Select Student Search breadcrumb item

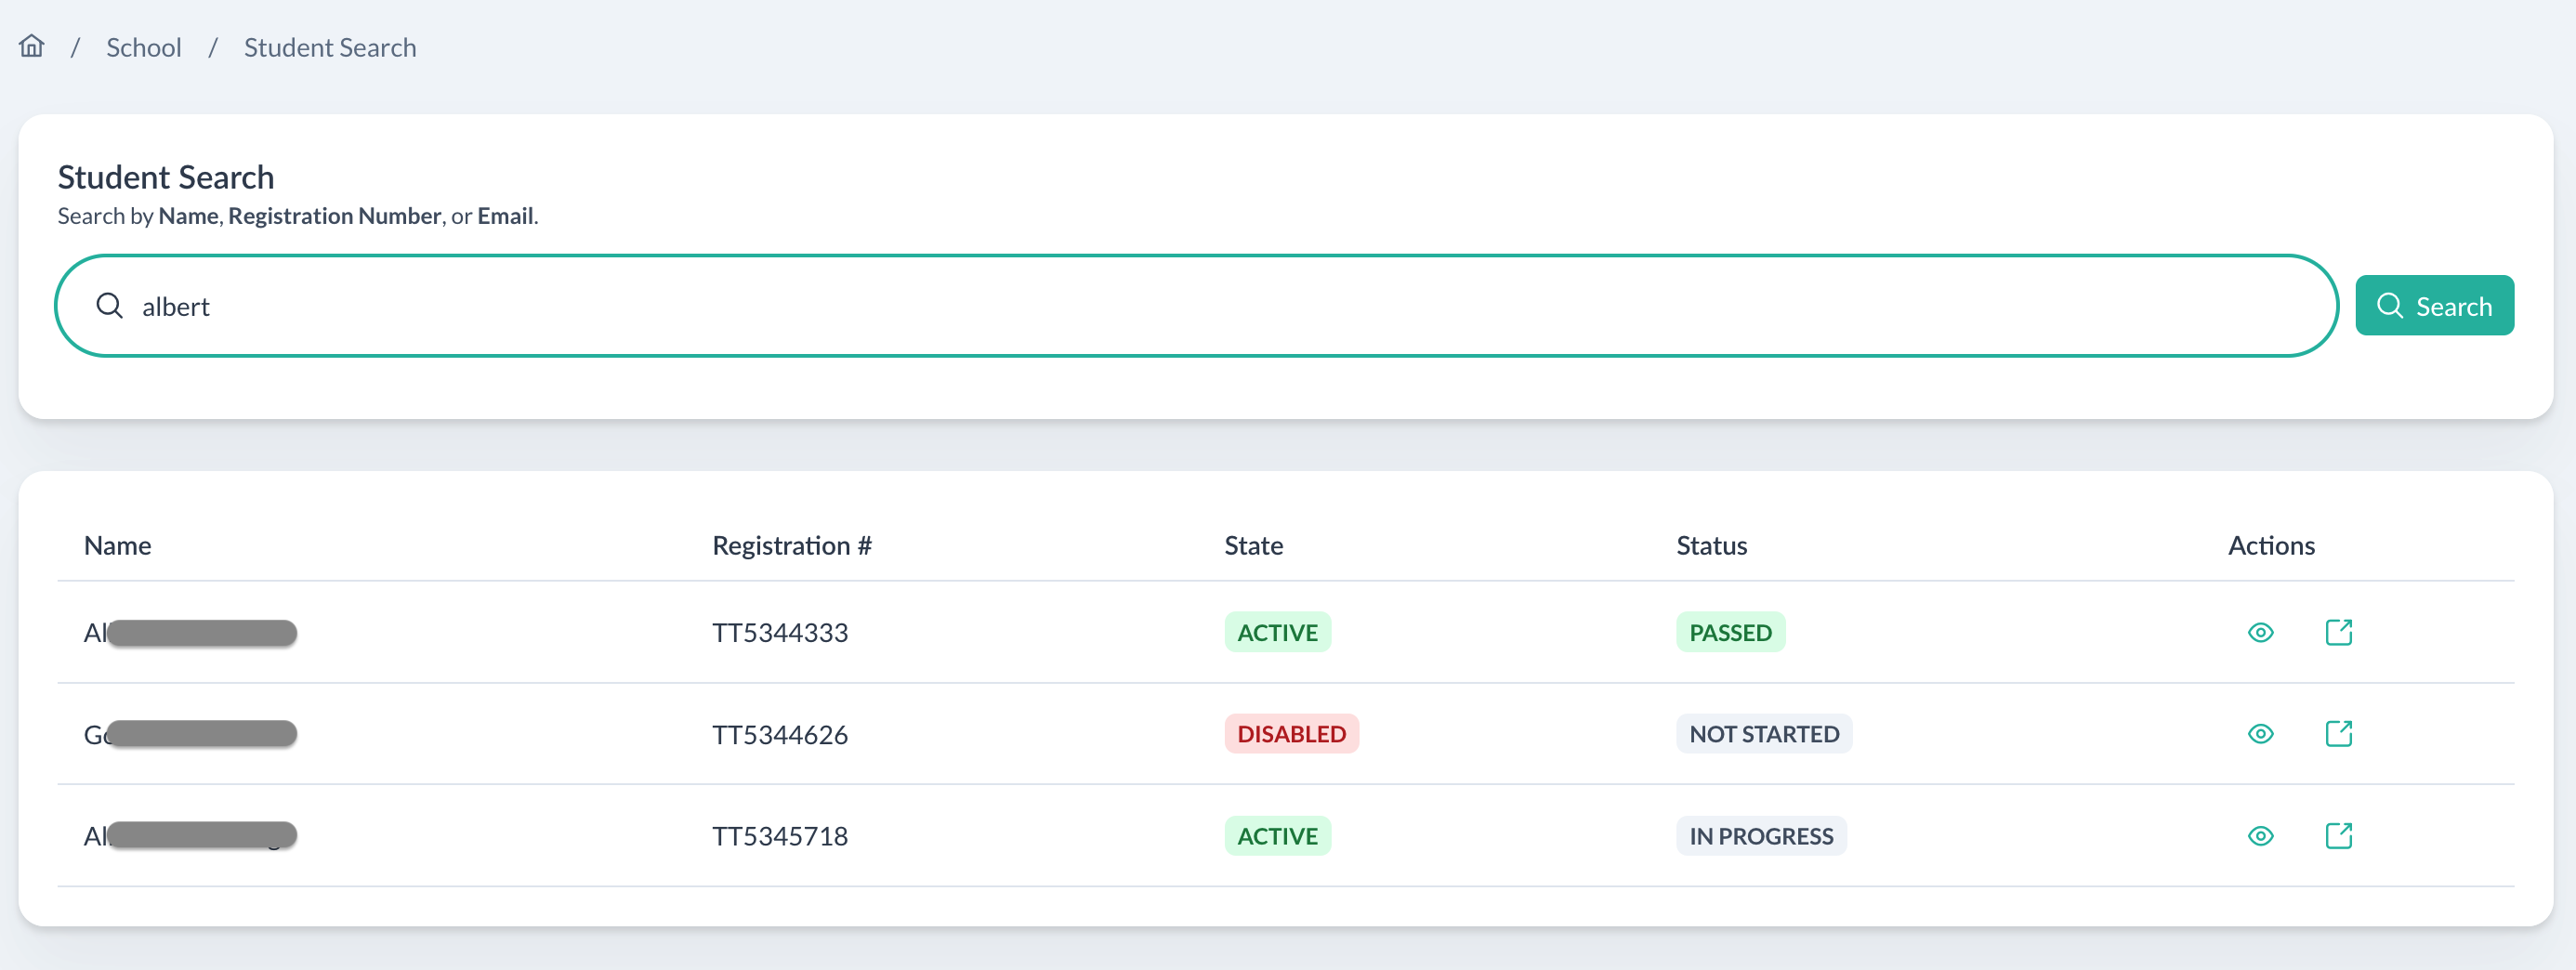coord(330,47)
